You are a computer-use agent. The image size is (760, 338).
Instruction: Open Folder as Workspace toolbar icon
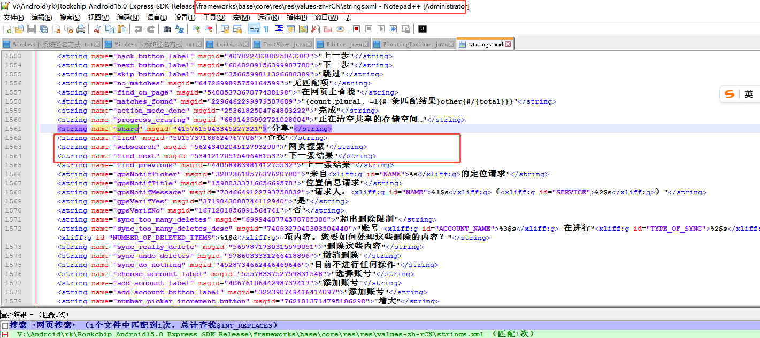pos(327,28)
